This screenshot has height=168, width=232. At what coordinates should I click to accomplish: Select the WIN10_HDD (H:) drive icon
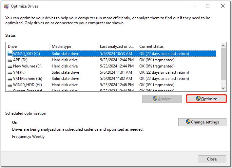coord(10,85)
